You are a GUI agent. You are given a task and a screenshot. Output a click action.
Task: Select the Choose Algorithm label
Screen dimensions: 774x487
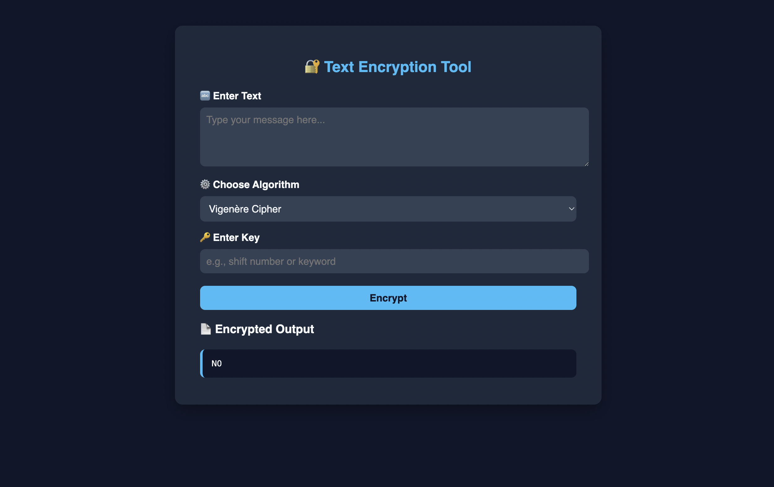tap(256, 185)
